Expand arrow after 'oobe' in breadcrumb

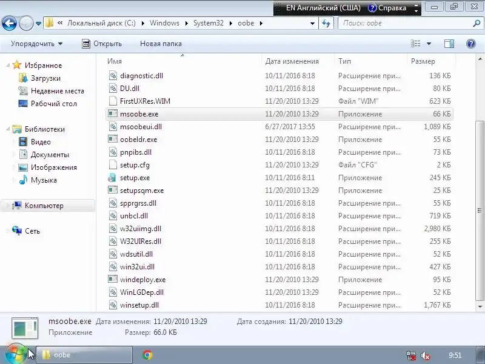261,23
